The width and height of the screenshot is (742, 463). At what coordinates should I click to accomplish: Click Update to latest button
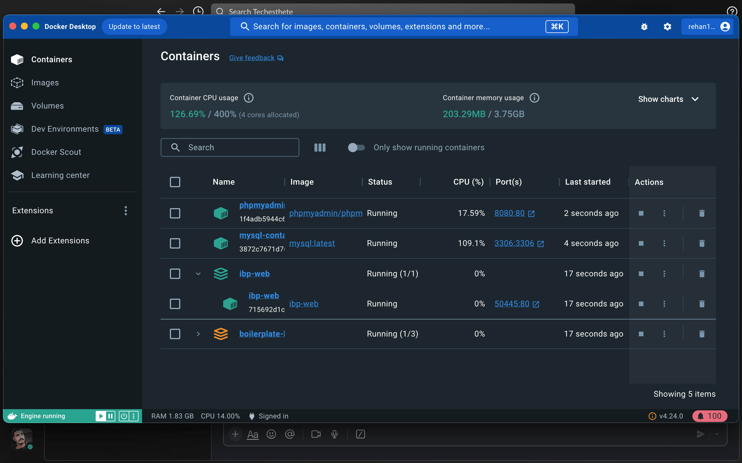point(134,27)
